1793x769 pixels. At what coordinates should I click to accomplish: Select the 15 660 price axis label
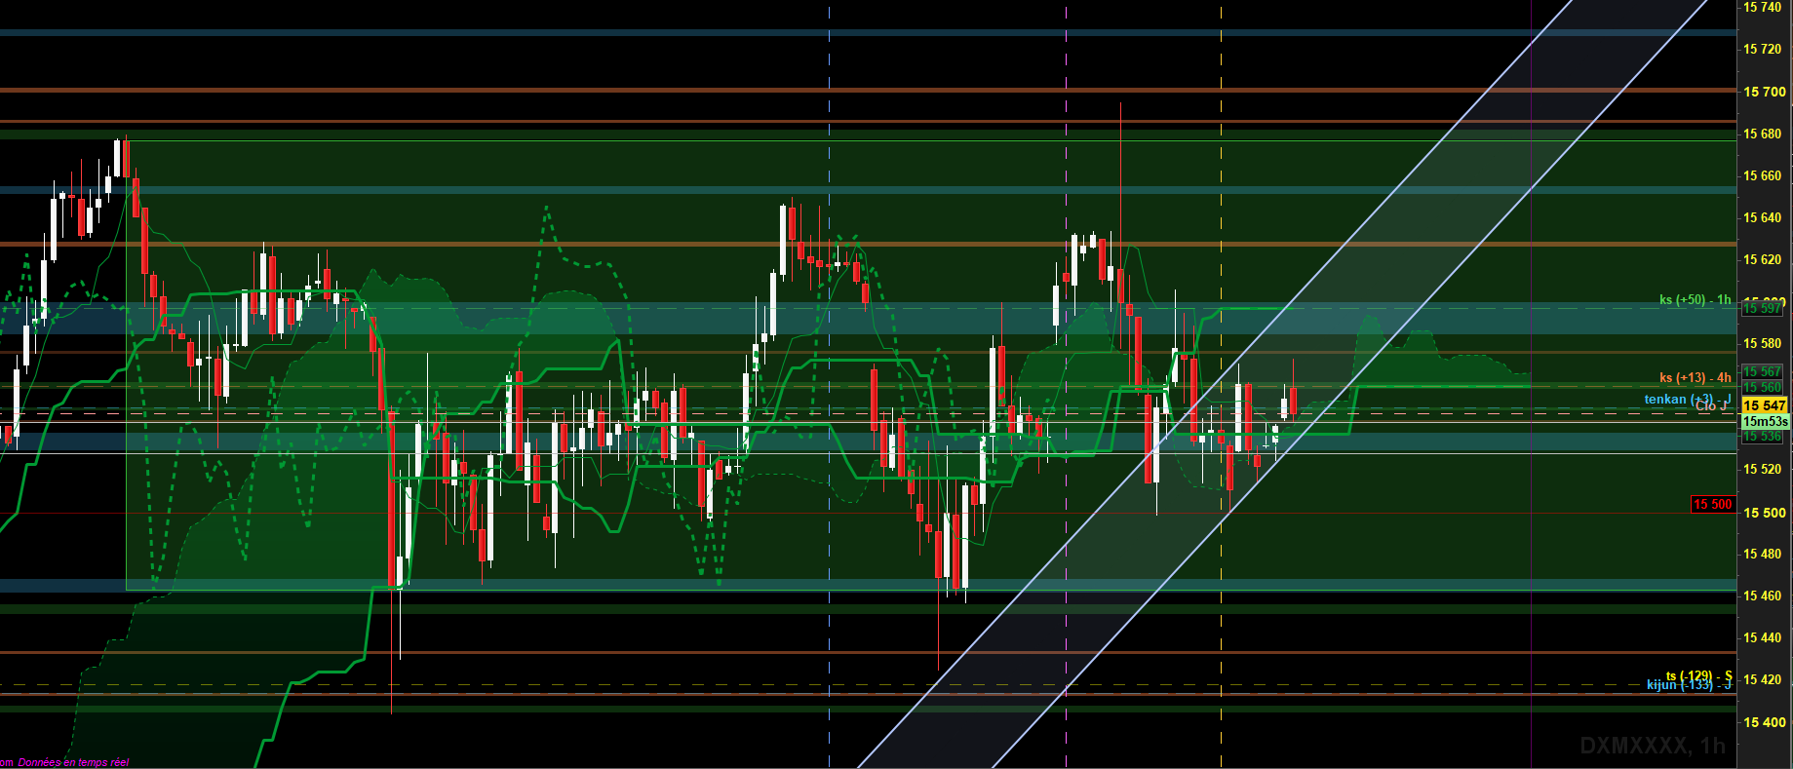tap(1763, 175)
